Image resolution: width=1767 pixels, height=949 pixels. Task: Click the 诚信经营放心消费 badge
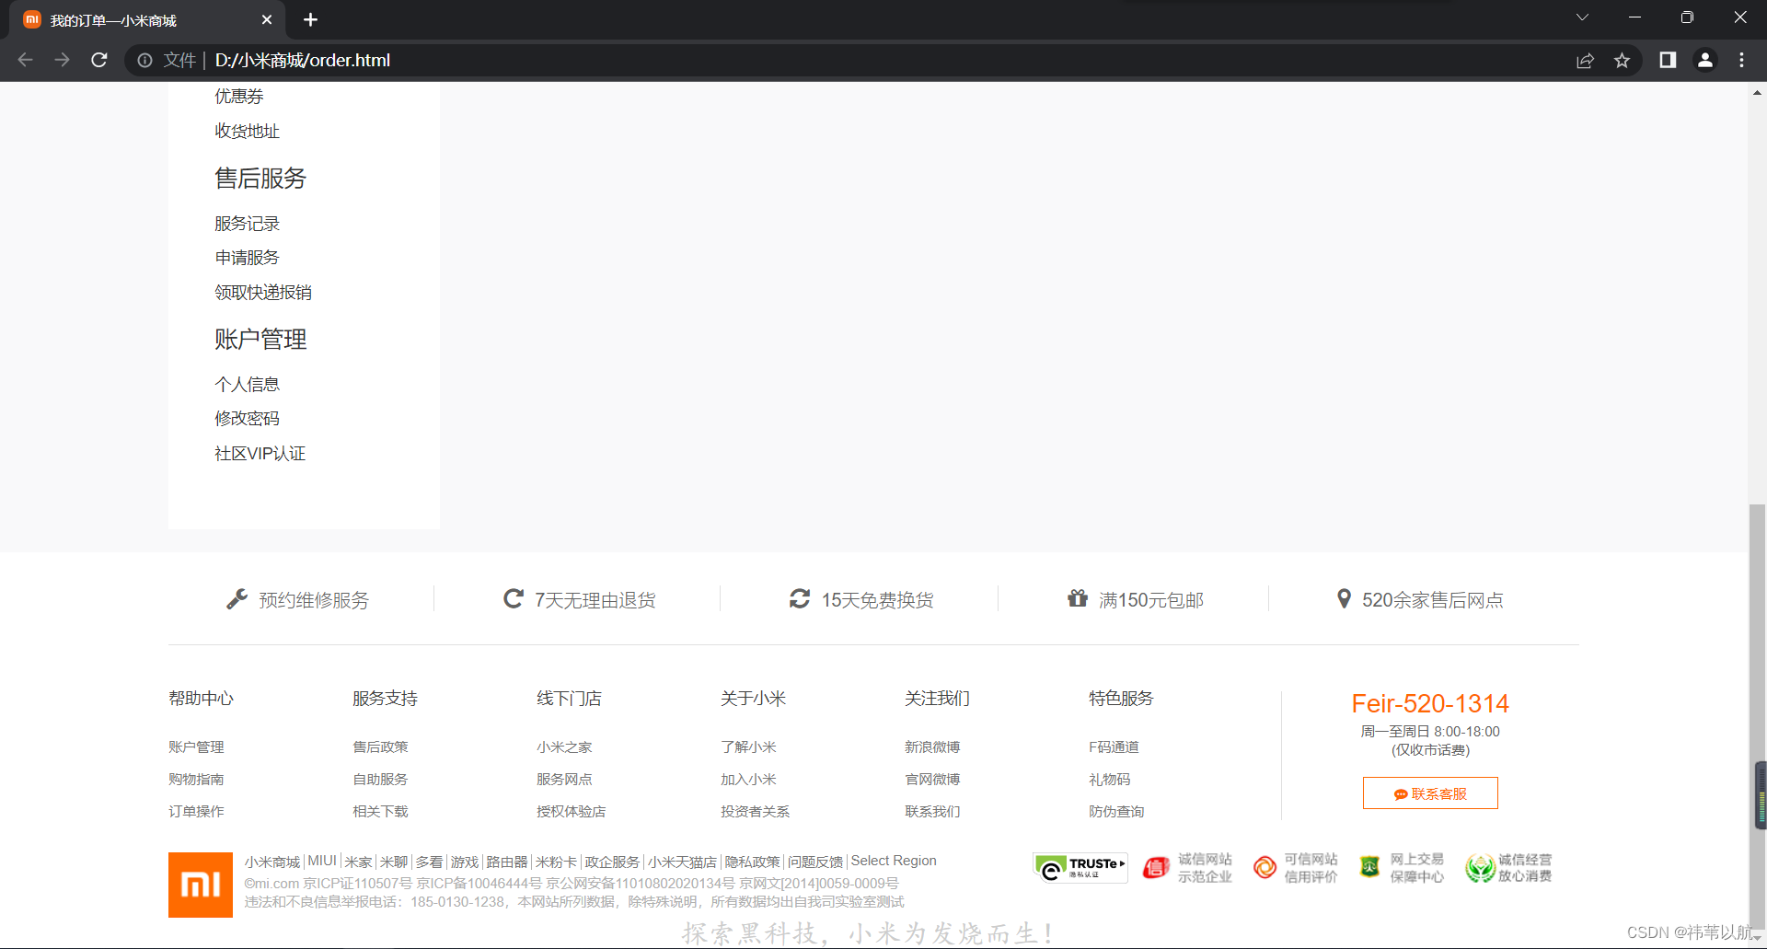(x=1508, y=867)
